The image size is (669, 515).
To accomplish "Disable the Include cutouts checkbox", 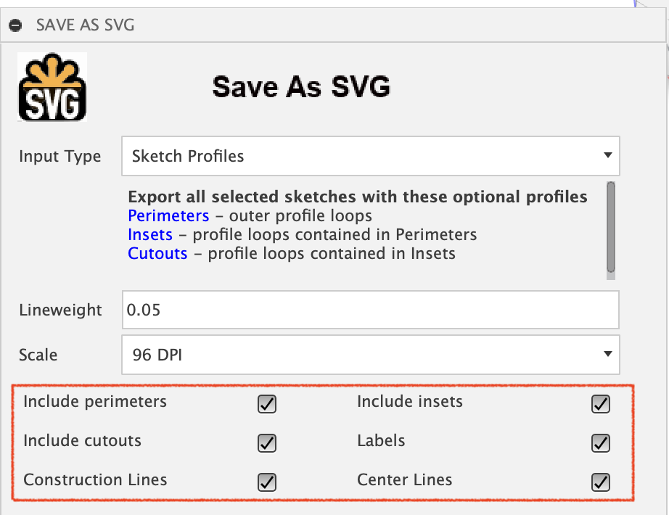I will click(x=267, y=443).
